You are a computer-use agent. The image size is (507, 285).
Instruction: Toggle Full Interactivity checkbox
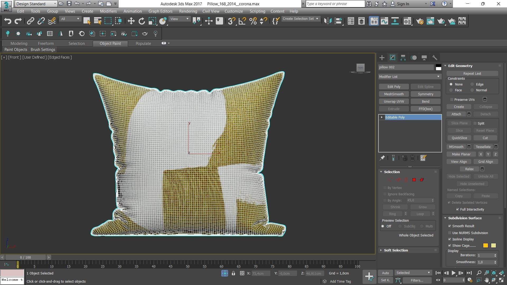point(458,209)
